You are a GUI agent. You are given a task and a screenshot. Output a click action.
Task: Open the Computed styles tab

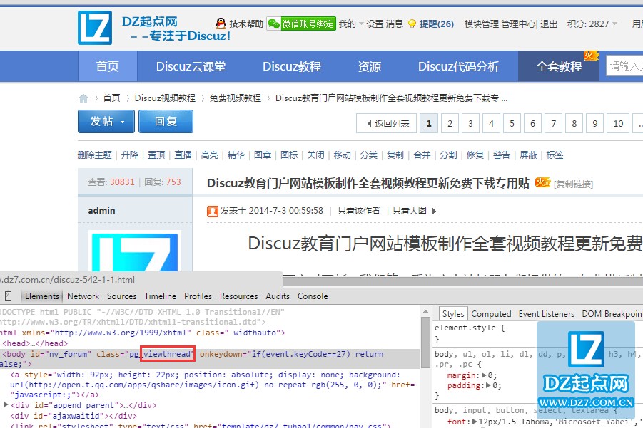click(x=491, y=314)
